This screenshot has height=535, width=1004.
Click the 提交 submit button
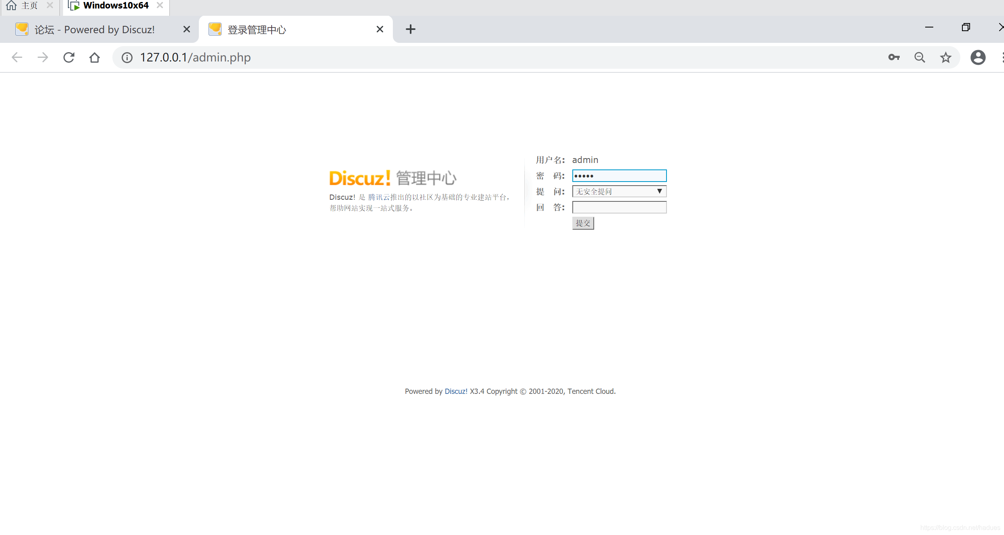tap(583, 223)
